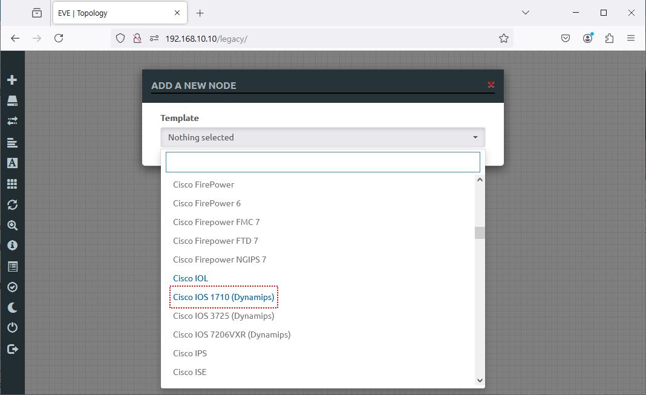The width and height of the screenshot is (646, 395).
Task: Bookmark this page with star
Action: pyautogui.click(x=503, y=38)
